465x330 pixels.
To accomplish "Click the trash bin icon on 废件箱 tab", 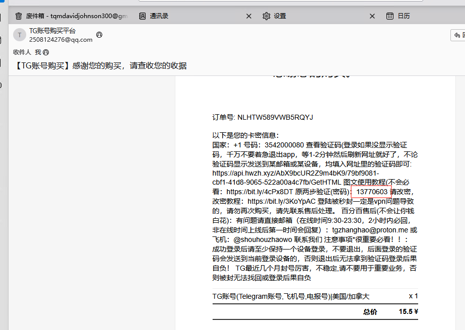I will pyautogui.click(x=19, y=16).
